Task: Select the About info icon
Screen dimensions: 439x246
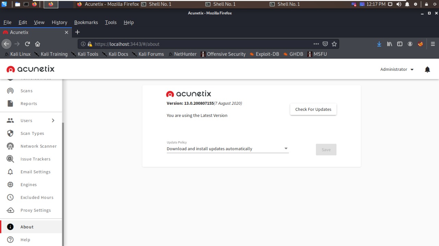Action: (x=10, y=227)
